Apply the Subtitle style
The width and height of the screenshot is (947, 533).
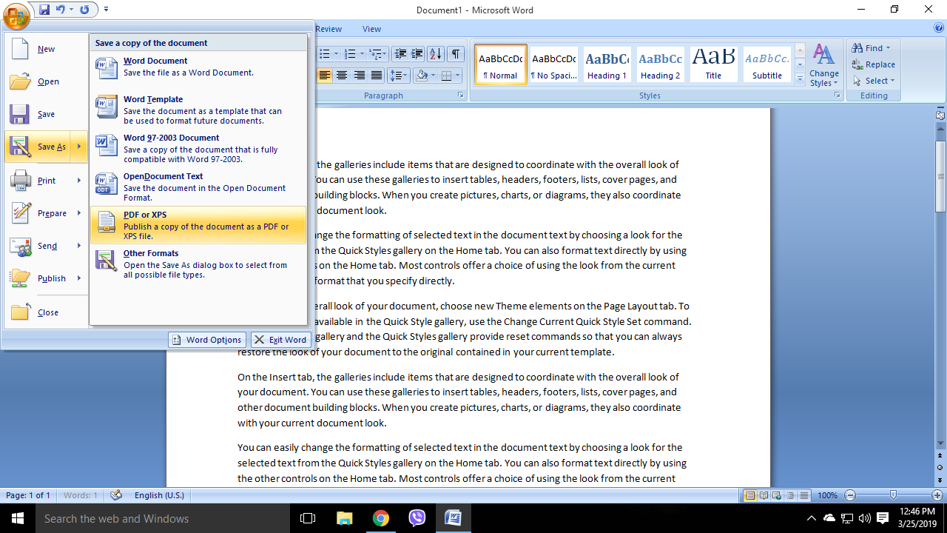(767, 65)
